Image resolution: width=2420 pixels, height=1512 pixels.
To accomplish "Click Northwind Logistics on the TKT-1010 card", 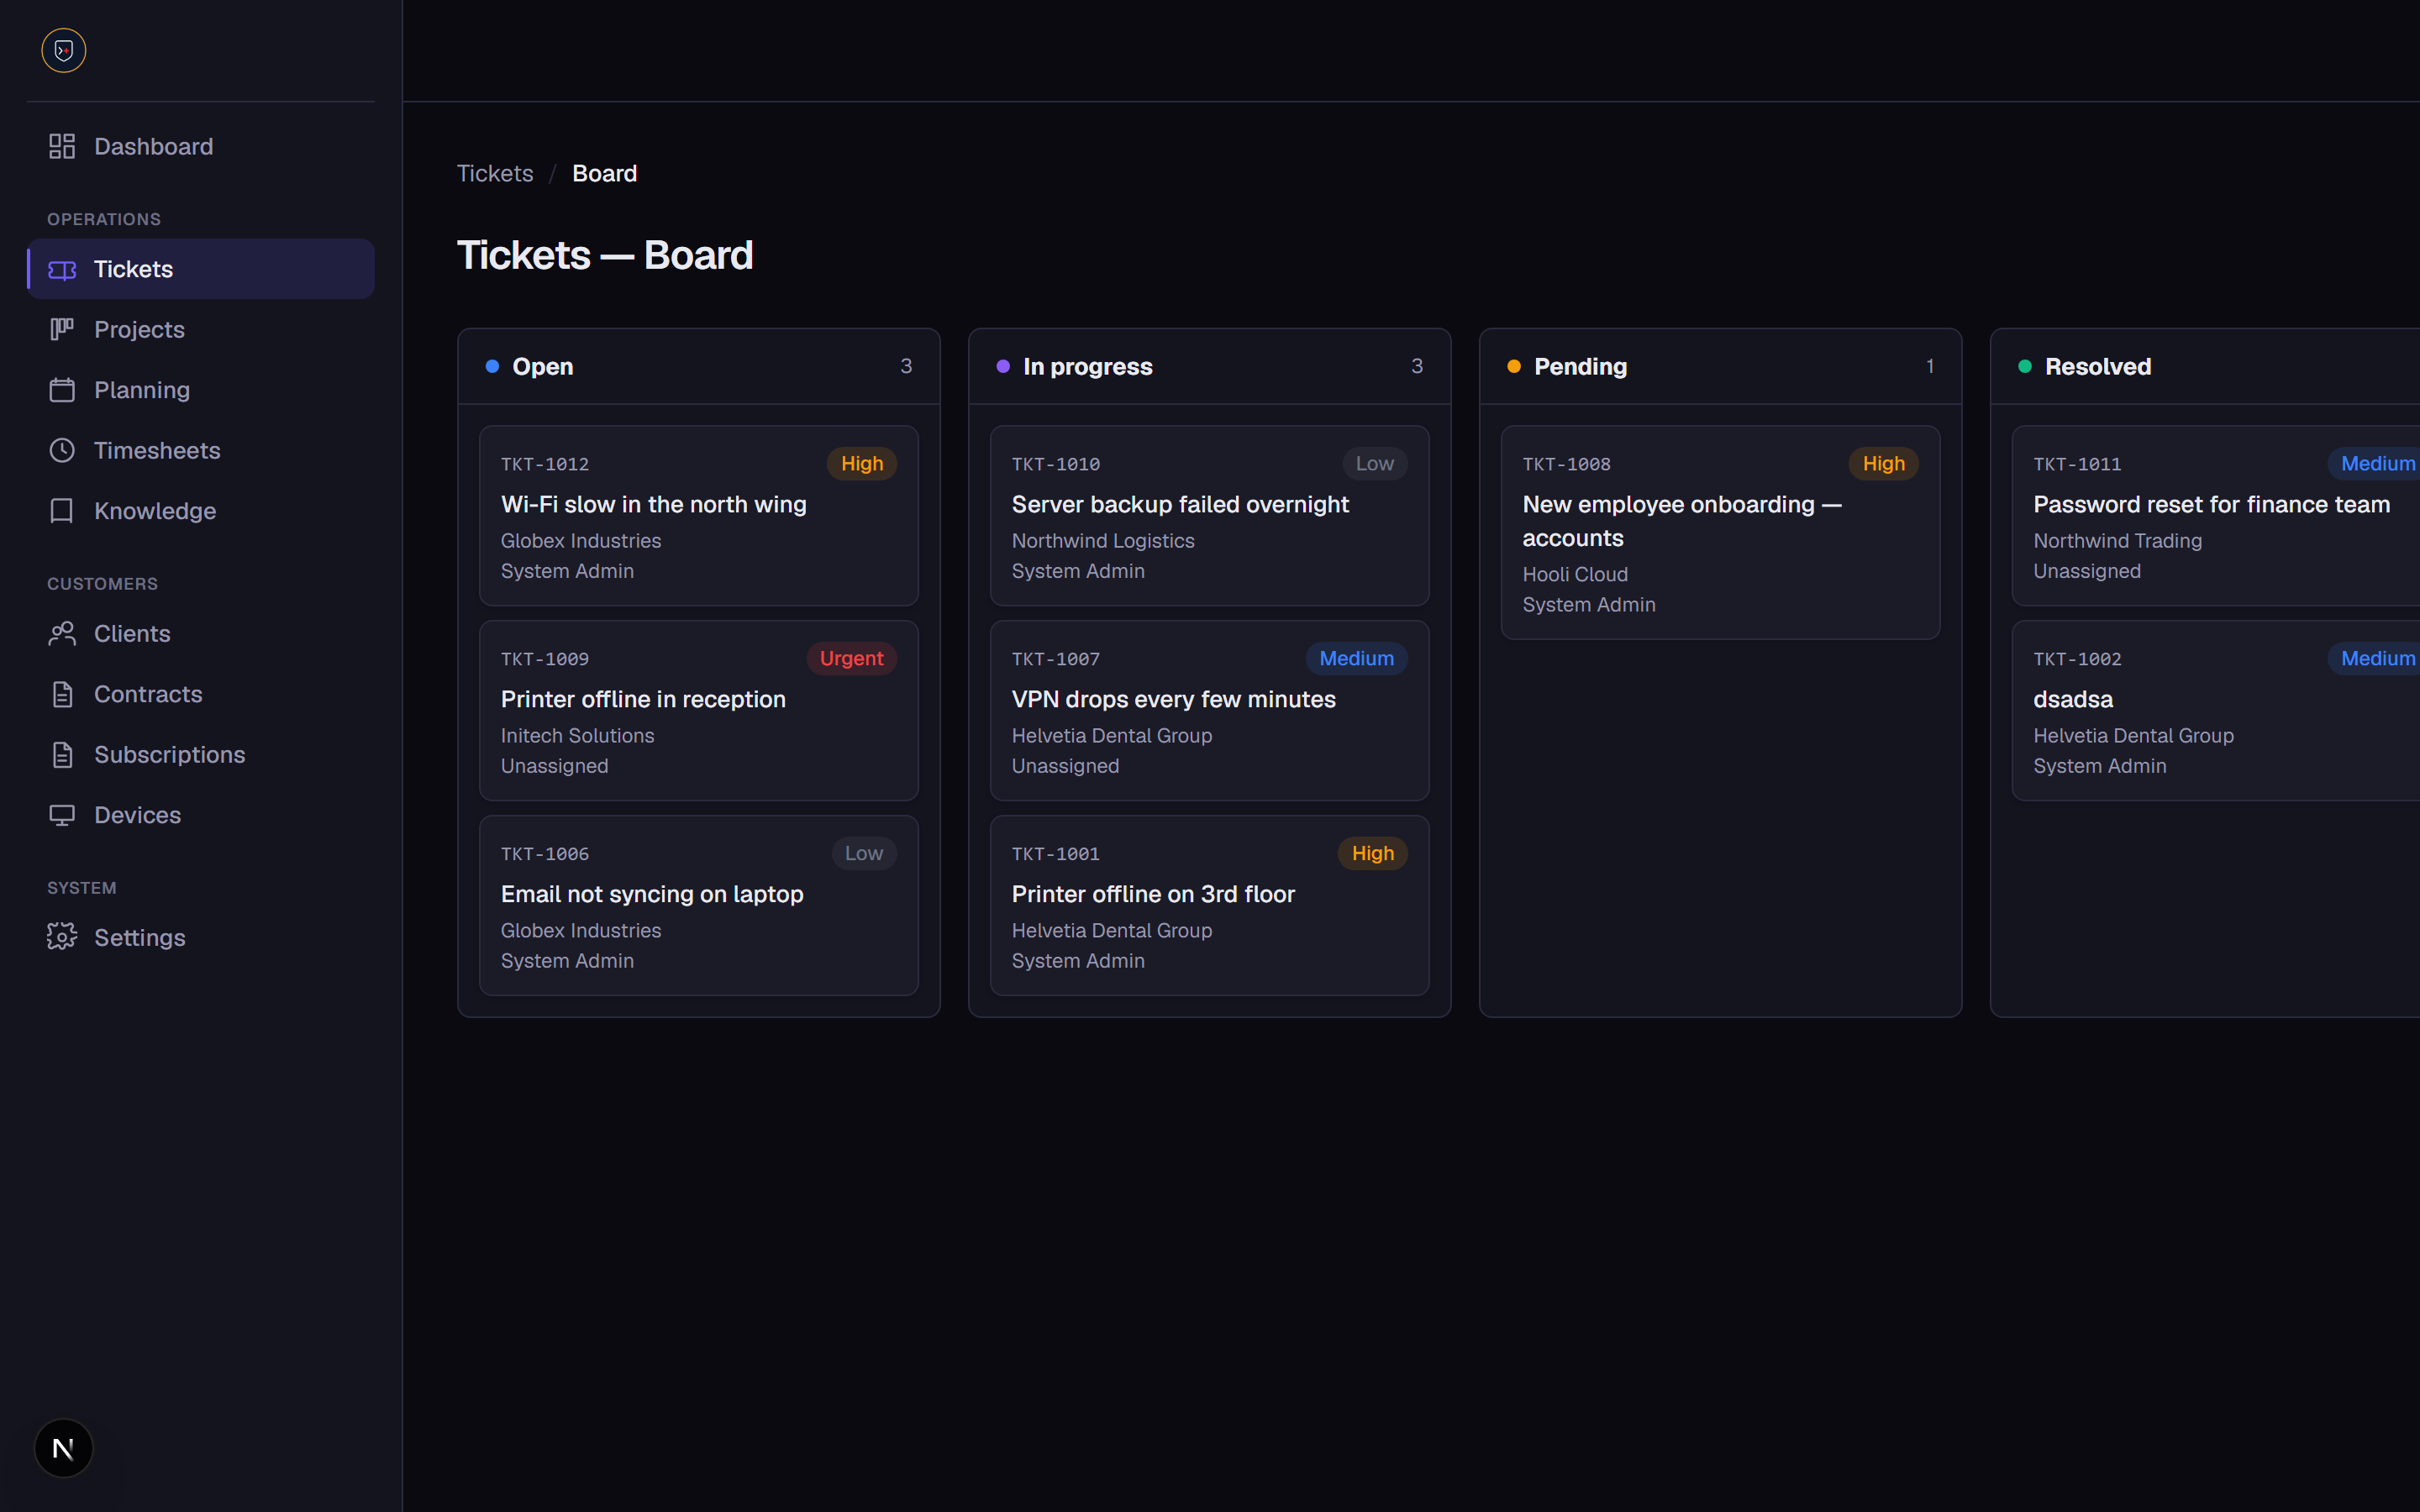I will [1103, 540].
